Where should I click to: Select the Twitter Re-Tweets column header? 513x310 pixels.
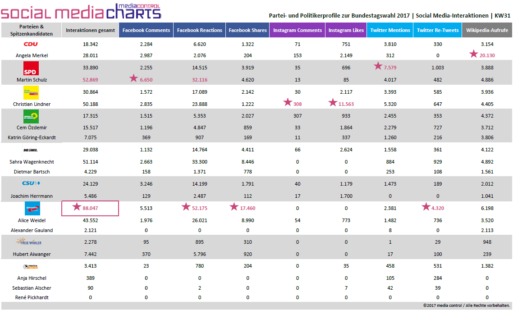438,30
